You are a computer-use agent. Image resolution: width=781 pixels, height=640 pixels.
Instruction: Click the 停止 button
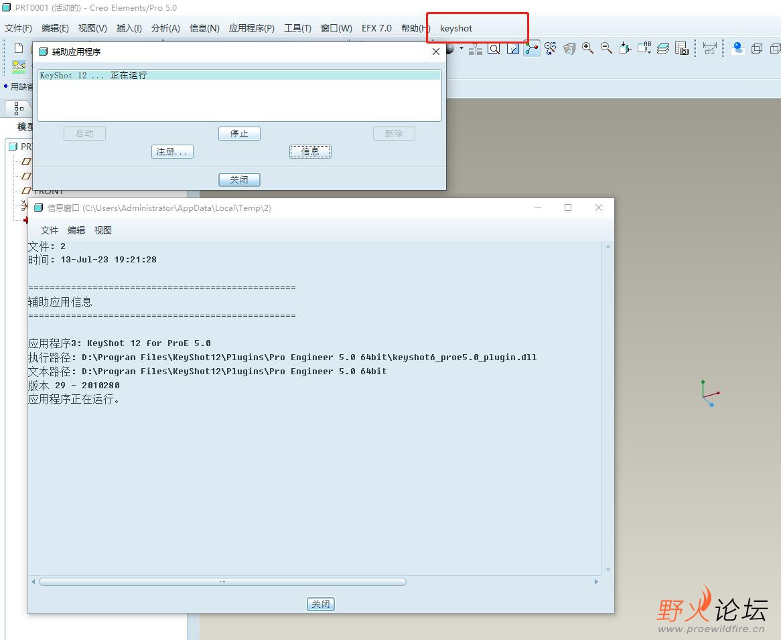point(239,133)
